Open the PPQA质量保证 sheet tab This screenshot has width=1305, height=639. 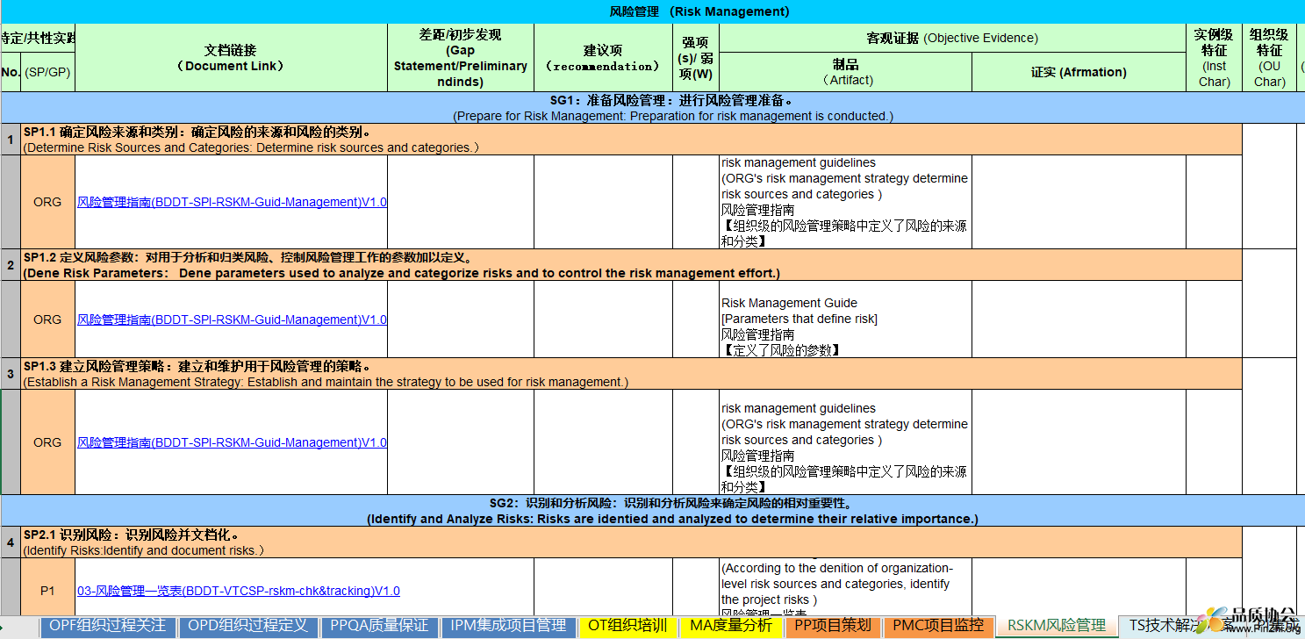click(378, 626)
